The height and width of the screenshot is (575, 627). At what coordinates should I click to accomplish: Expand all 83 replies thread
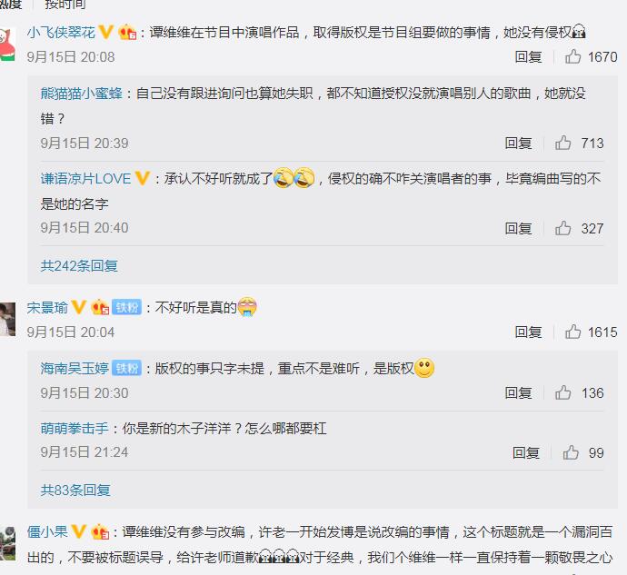pyautogui.click(x=75, y=490)
